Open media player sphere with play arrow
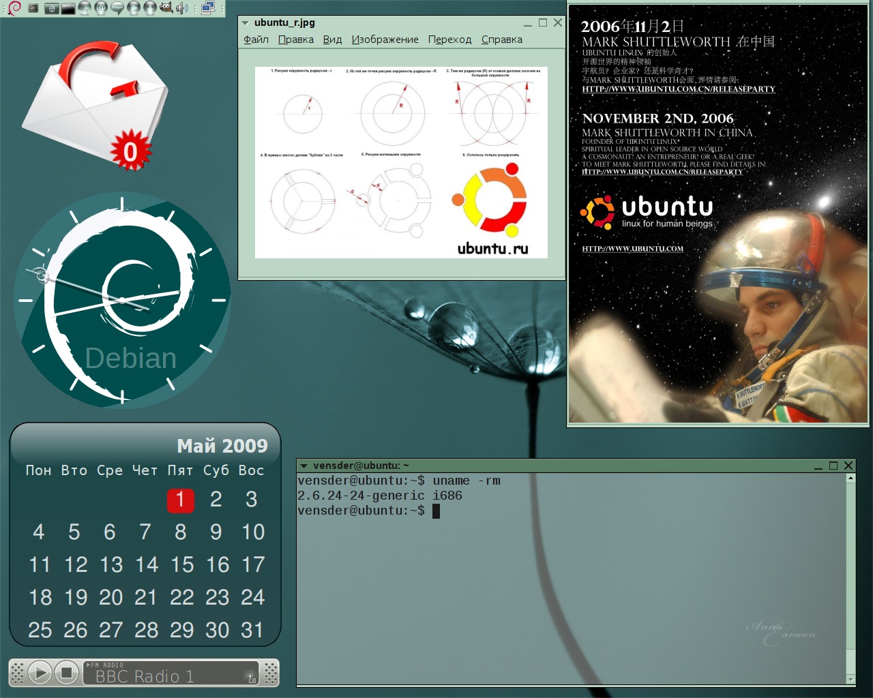This screenshot has height=698, width=873. click(x=134, y=8)
